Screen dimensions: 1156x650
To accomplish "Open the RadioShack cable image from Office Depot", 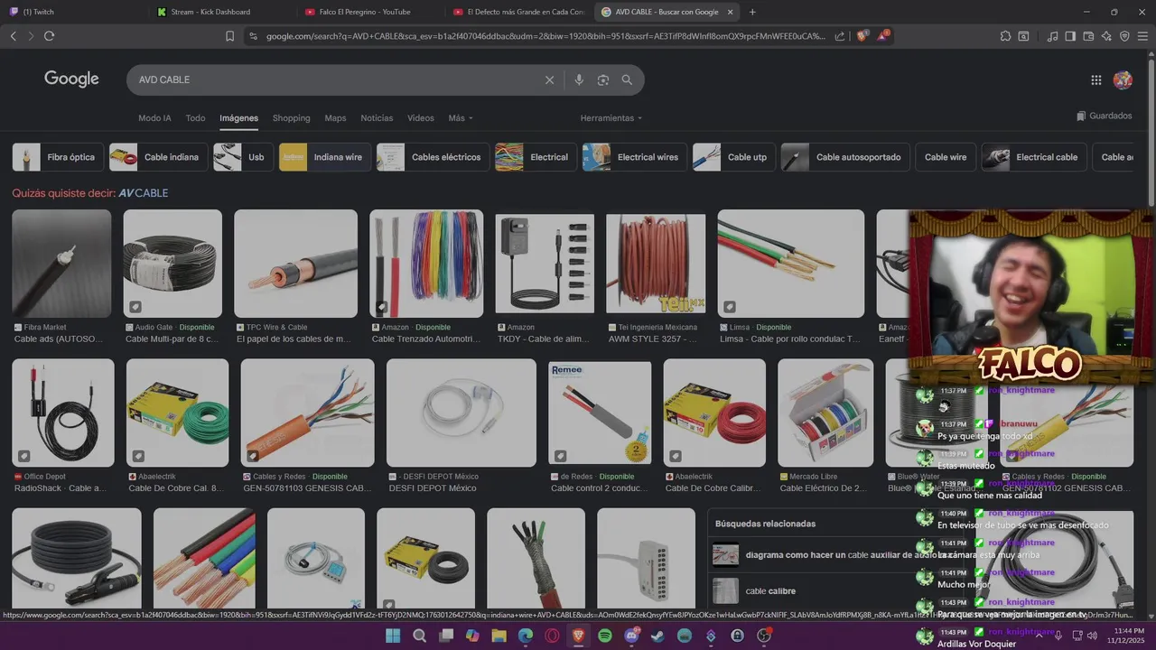I will coord(63,413).
